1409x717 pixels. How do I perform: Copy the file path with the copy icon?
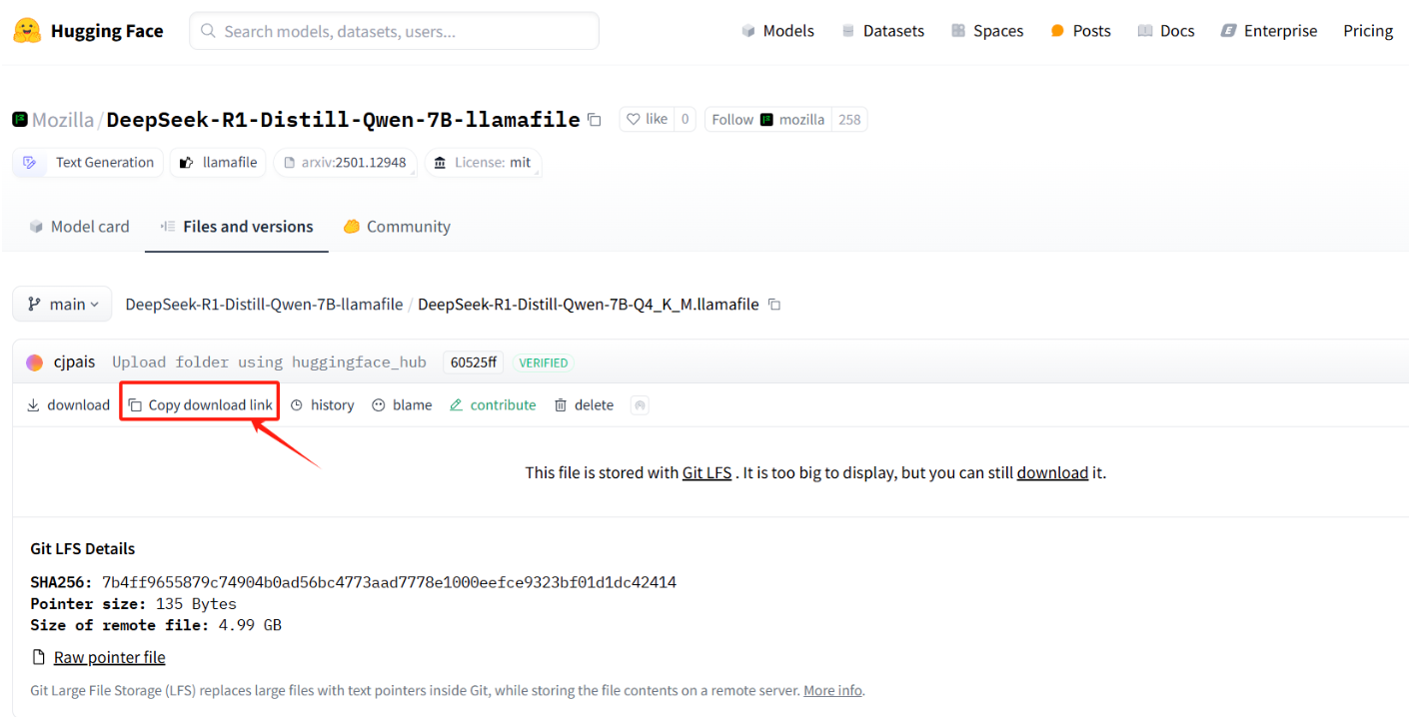coord(774,305)
